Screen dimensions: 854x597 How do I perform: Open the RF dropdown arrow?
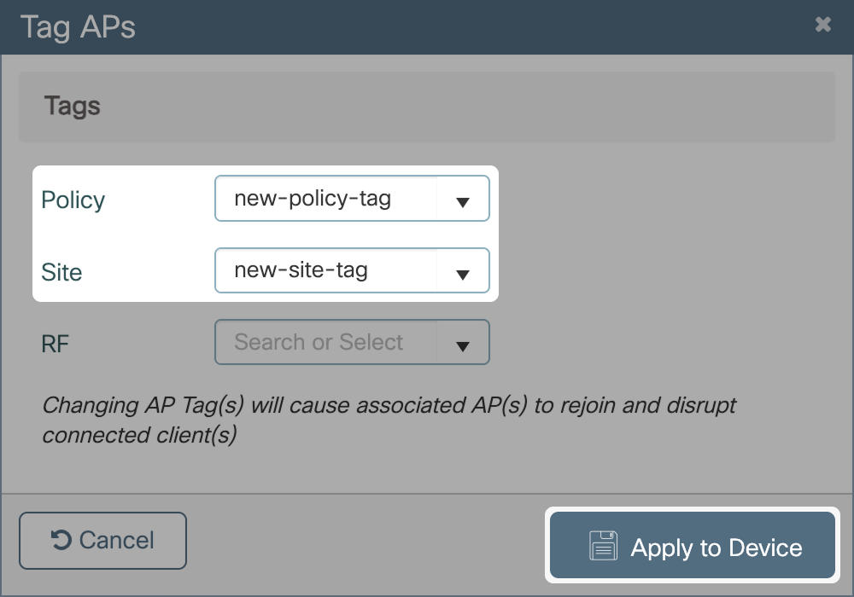[x=462, y=346]
